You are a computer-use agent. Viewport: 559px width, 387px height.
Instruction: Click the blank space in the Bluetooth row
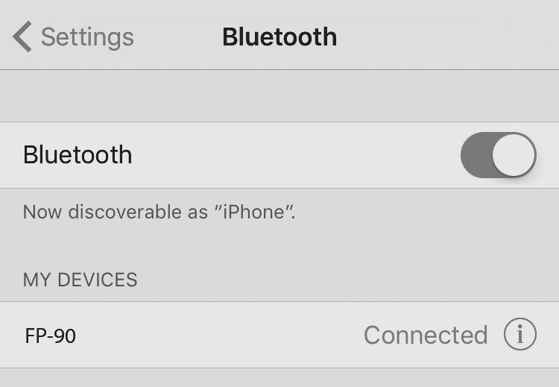pyautogui.click(x=296, y=155)
